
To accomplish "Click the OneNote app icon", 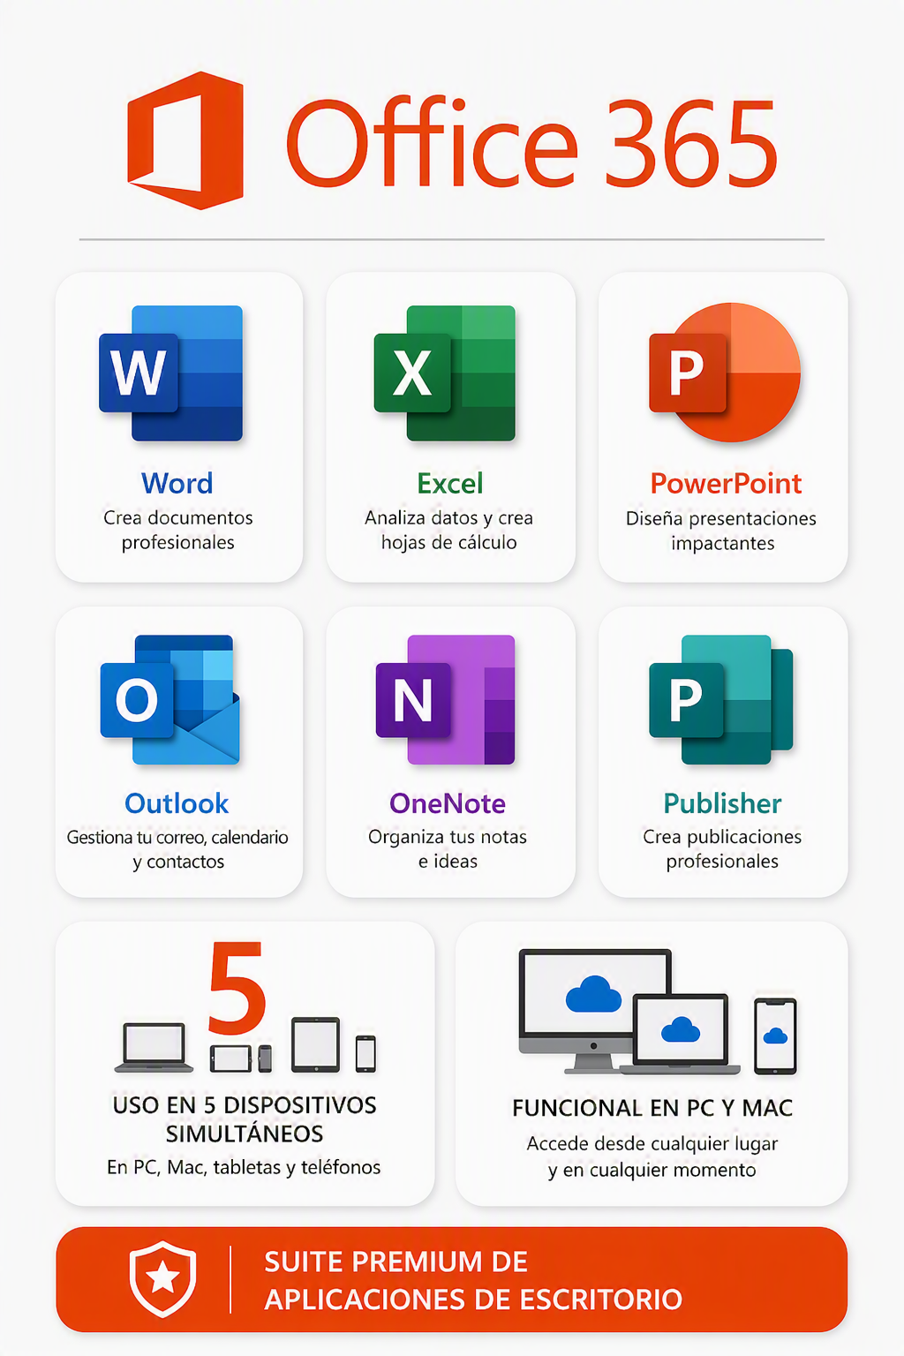I will pyautogui.click(x=446, y=699).
